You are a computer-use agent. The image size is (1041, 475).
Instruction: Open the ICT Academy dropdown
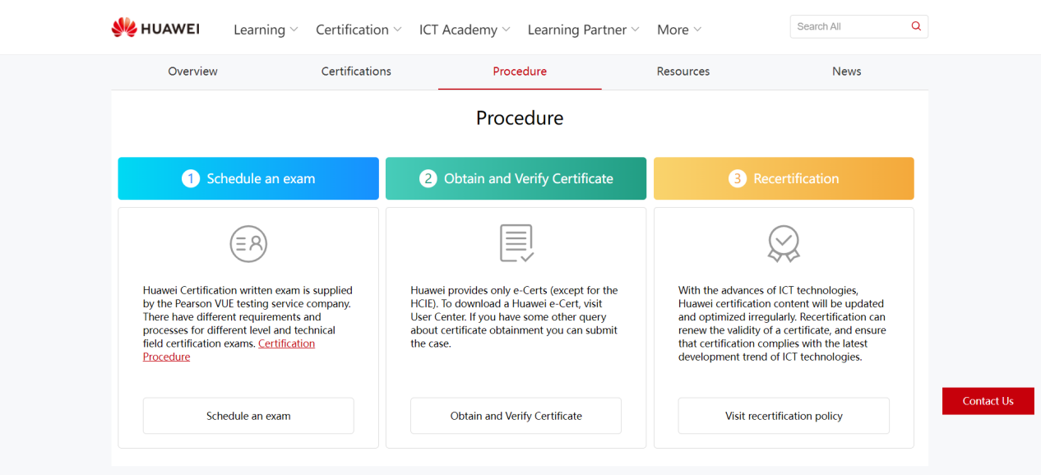coord(465,30)
